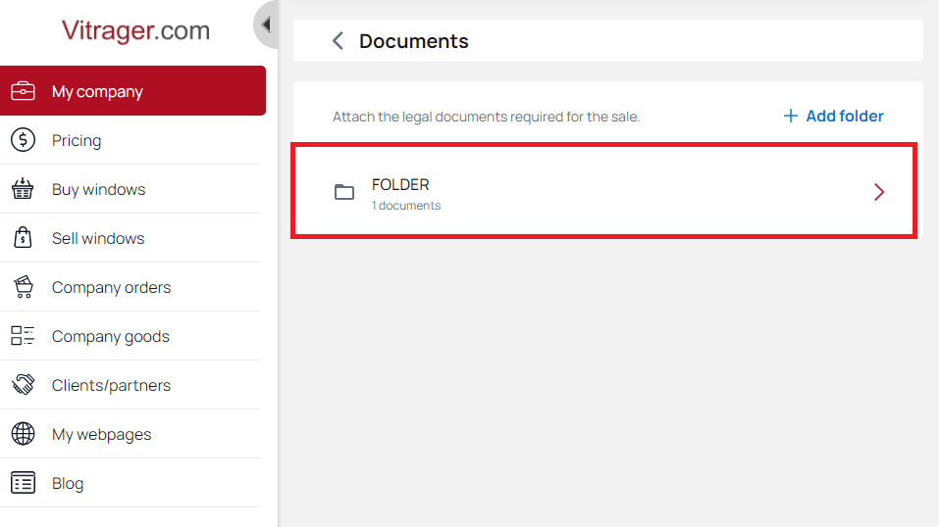Click the Vitrager.com logo
941x527 pixels.
[135, 30]
